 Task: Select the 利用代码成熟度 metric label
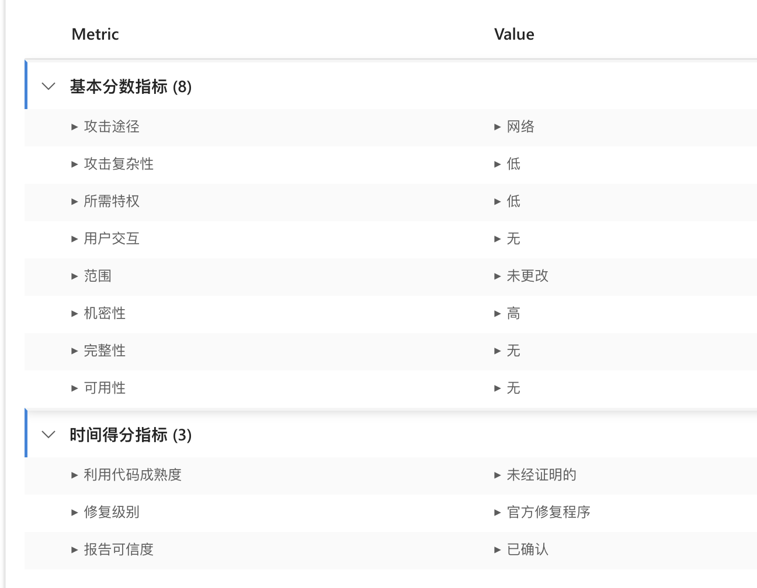[133, 475]
